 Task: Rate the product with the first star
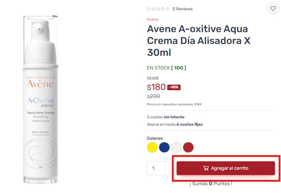point(149,9)
